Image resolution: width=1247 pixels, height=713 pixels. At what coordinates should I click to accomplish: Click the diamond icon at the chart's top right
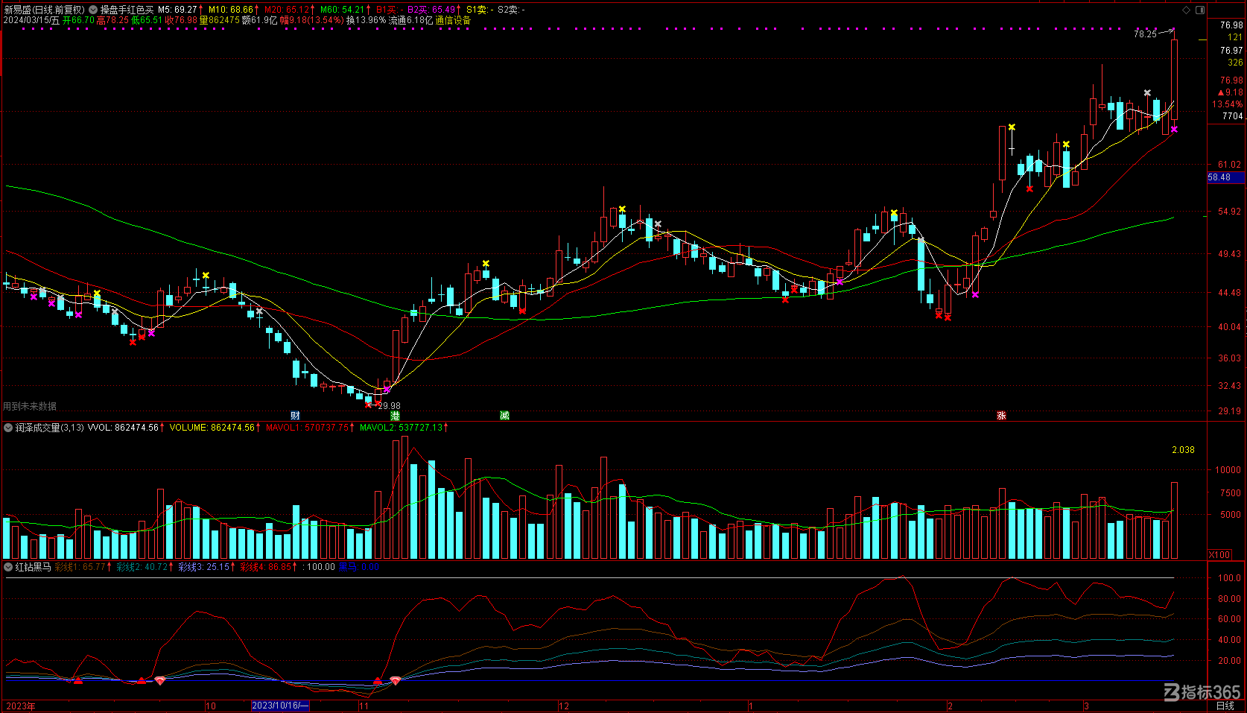pyautogui.click(x=1187, y=10)
